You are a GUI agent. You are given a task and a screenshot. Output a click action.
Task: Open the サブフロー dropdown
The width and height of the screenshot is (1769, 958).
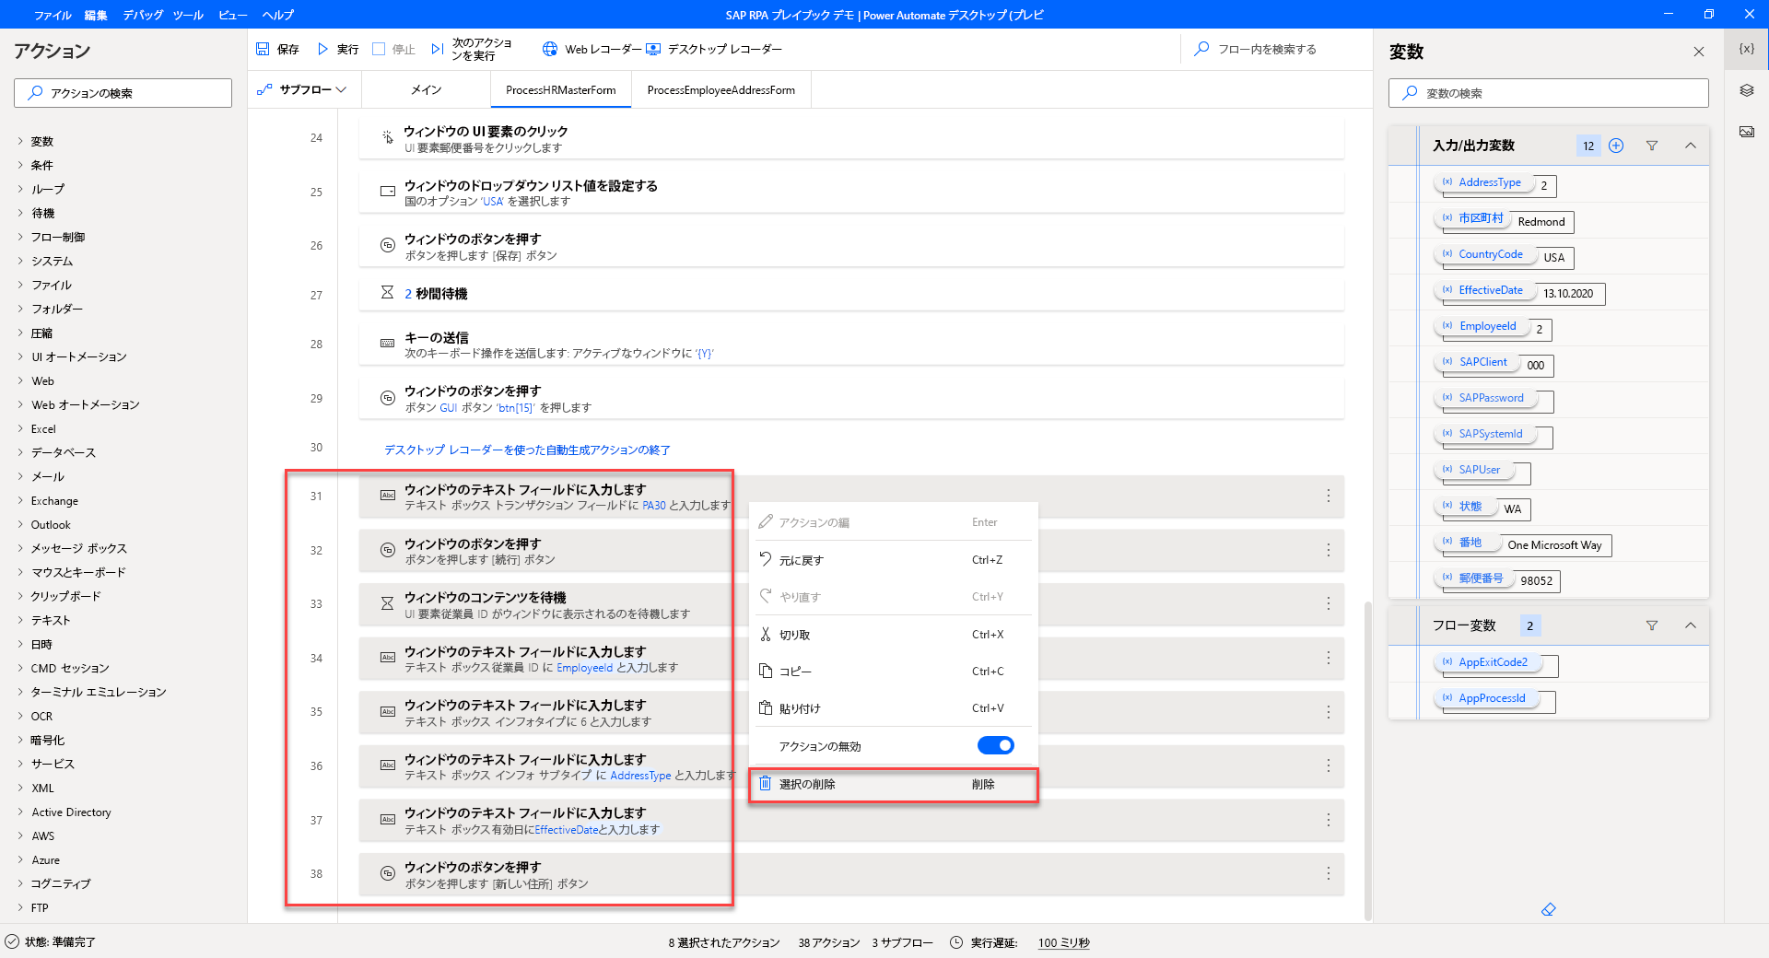click(303, 89)
